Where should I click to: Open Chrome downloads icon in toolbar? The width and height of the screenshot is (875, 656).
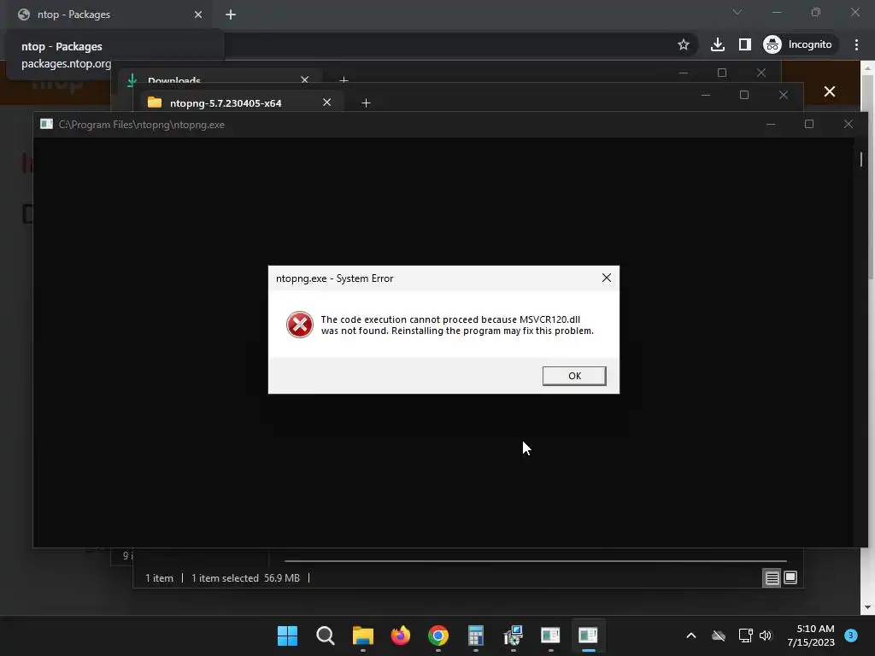[718, 44]
